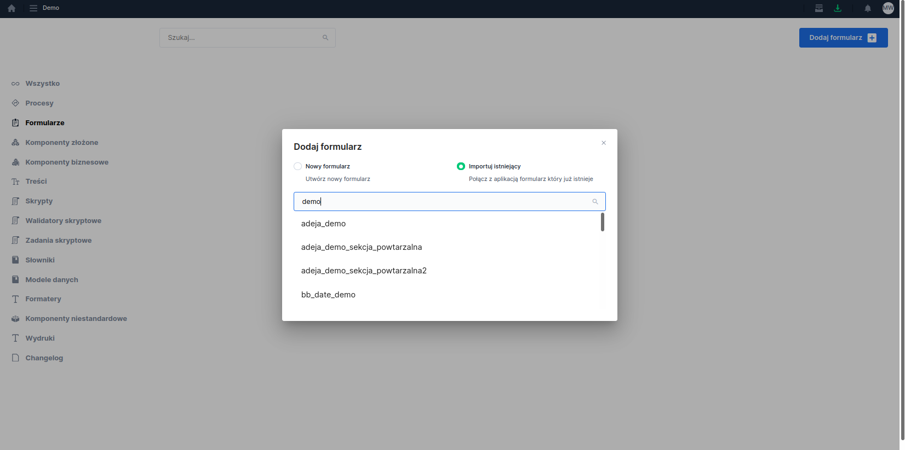Open the hamburger menu next to Demo
This screenshot has height=450, width=905.
(x=33, y=8)
